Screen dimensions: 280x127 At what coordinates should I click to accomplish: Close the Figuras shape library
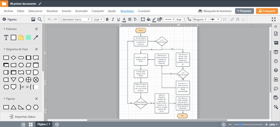(x=37, y=99)
